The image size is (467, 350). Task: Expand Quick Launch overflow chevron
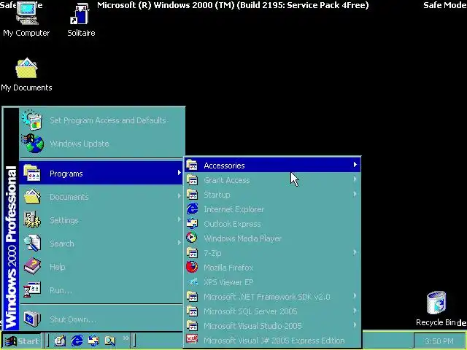[126, 338]
